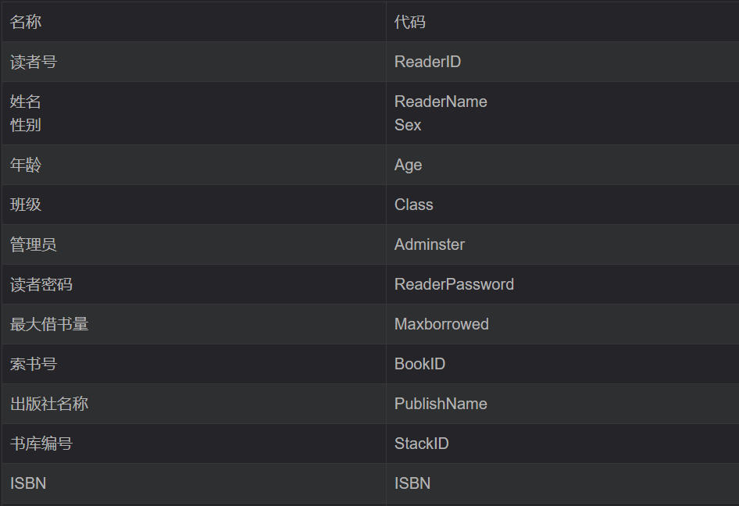
Task: Select the ReaderPassword cell
Action: click(454, 284)
